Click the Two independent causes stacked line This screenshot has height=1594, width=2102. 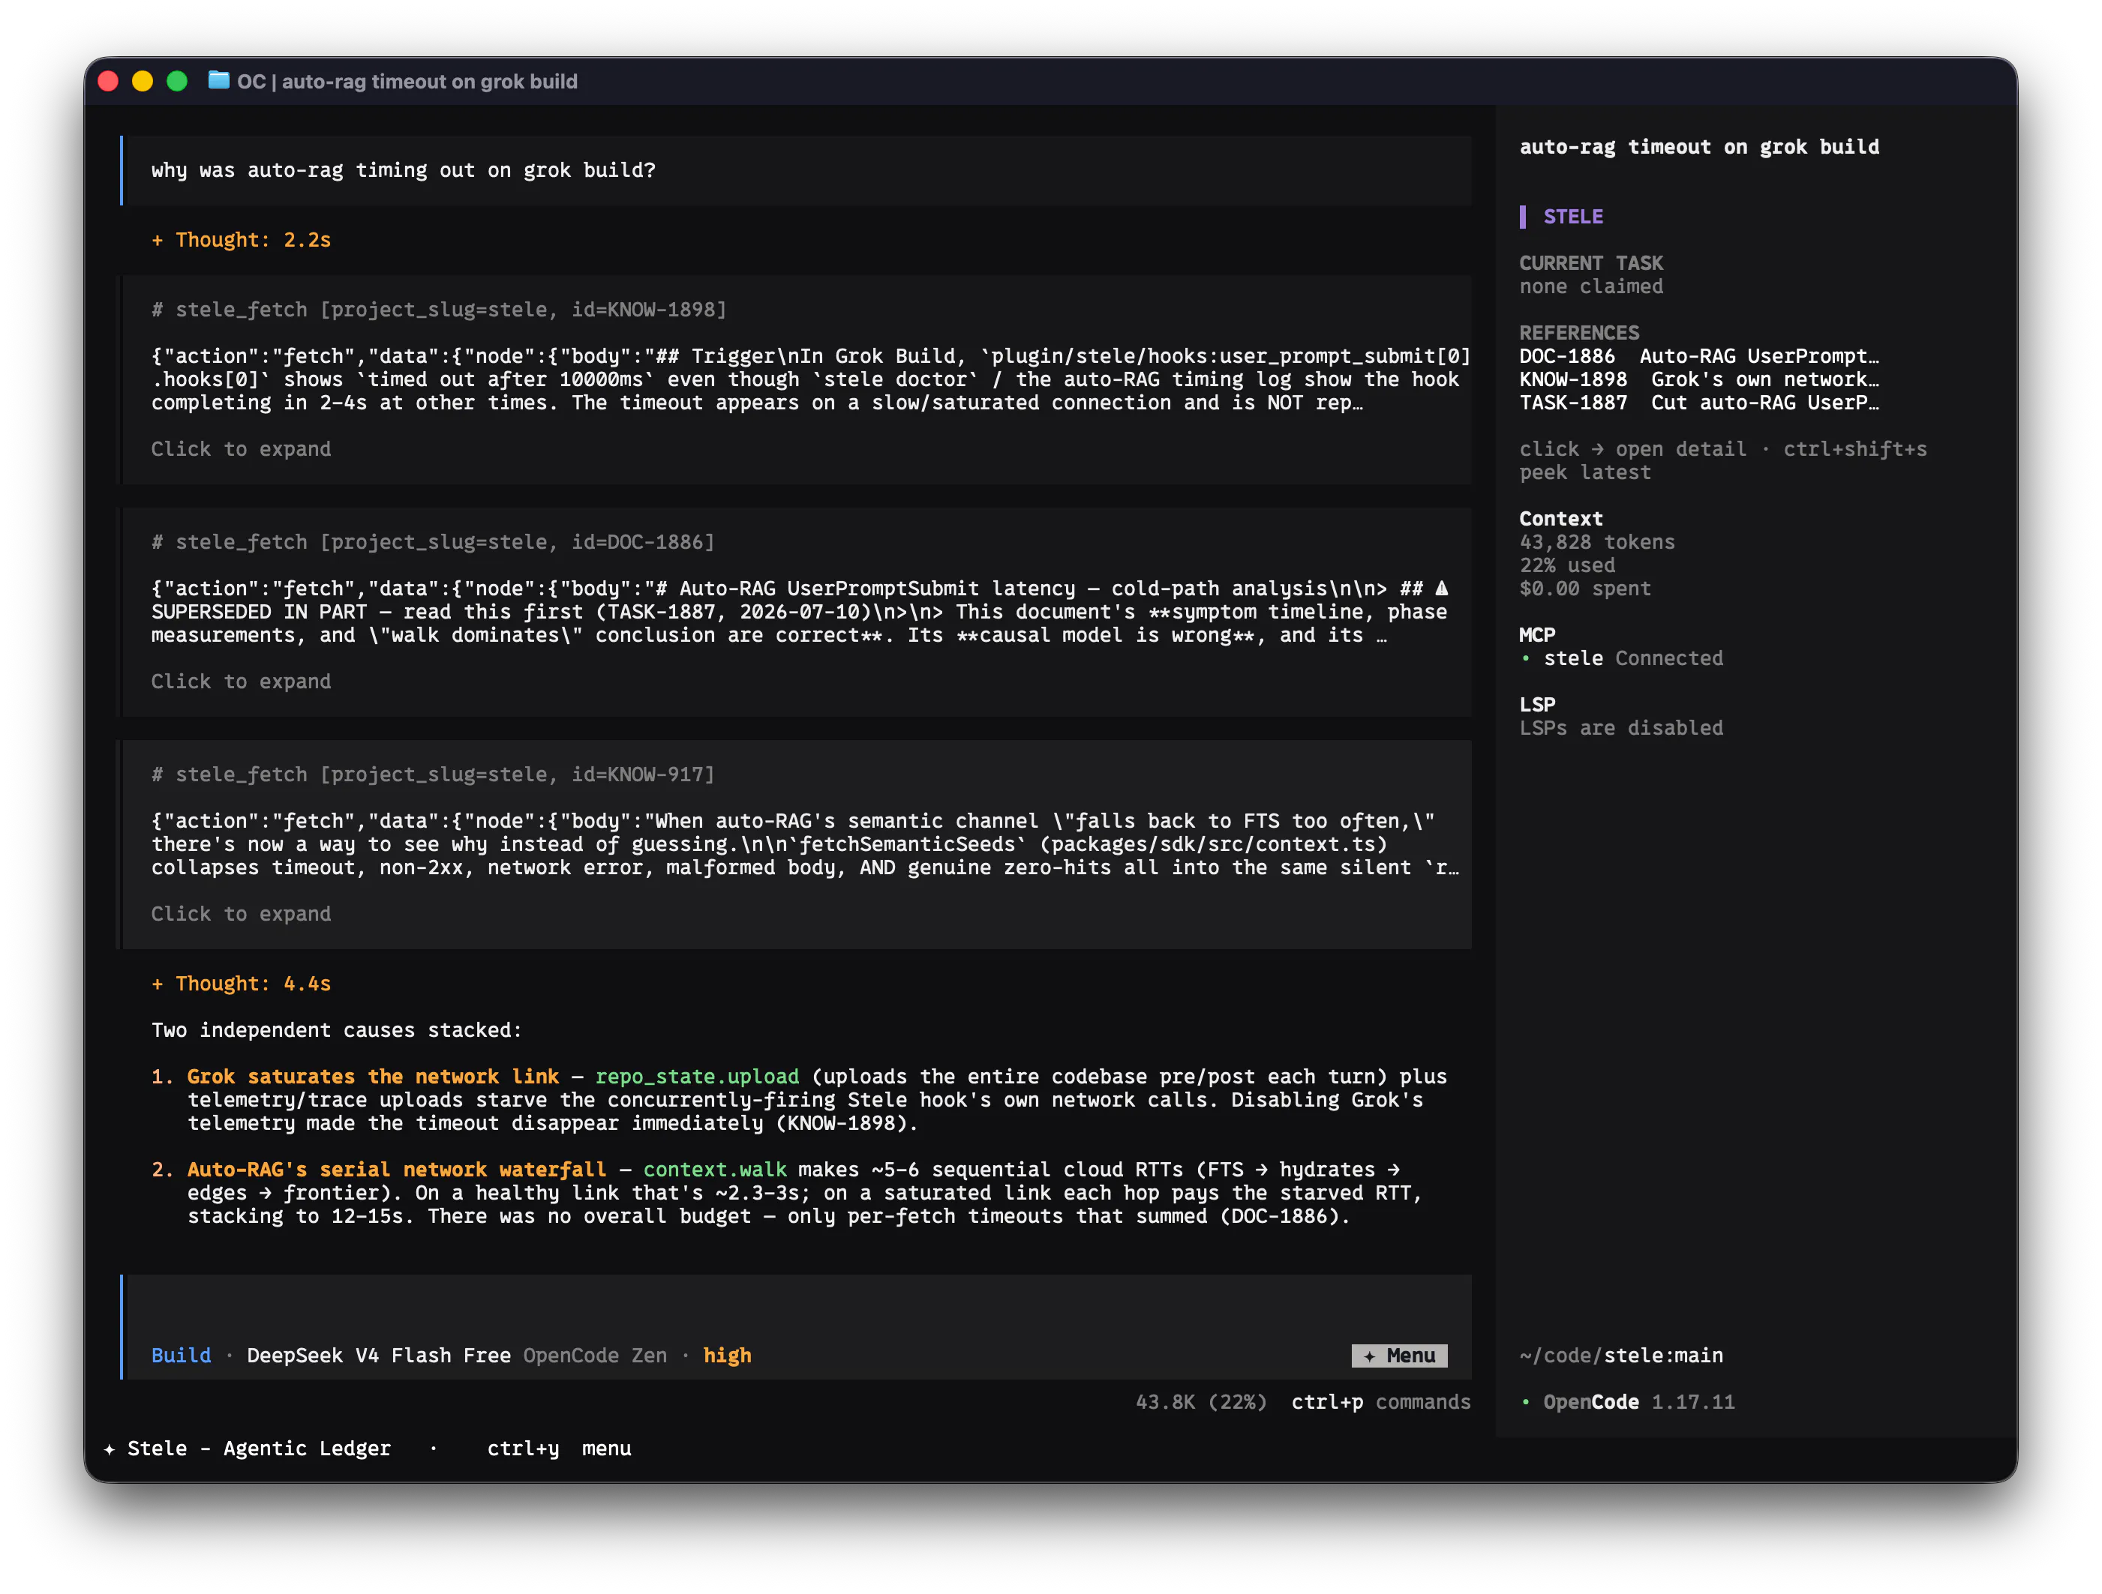pos(336,1029)
